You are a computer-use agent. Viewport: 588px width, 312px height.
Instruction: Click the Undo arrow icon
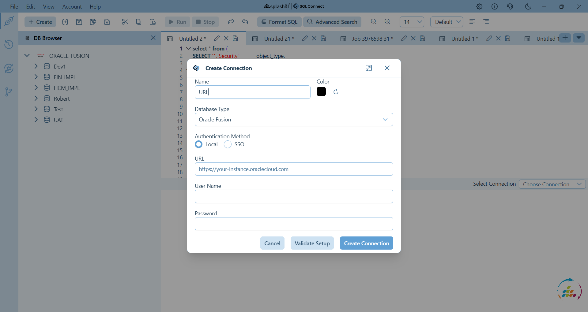pos(245,22)
